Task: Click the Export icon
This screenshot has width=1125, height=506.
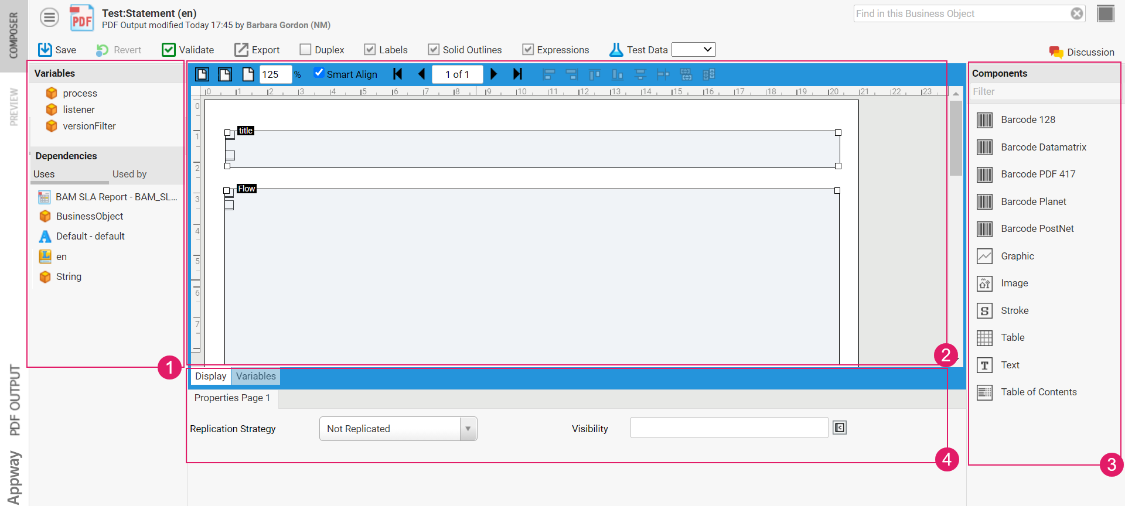Action: [x=241, y=50]
